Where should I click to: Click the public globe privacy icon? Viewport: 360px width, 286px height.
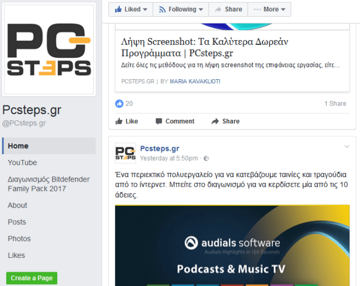[206, 158]
